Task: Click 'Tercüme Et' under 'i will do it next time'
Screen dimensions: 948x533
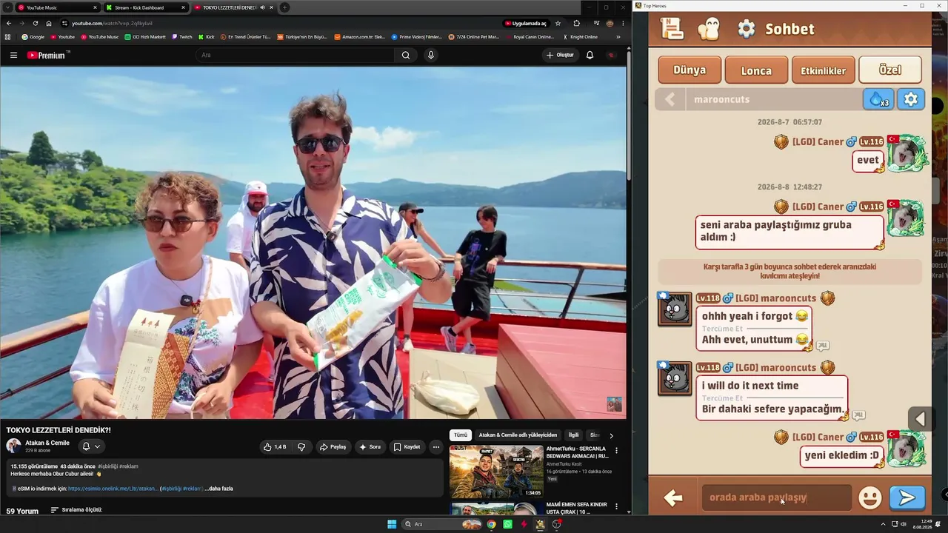Action: coord(722,398)
